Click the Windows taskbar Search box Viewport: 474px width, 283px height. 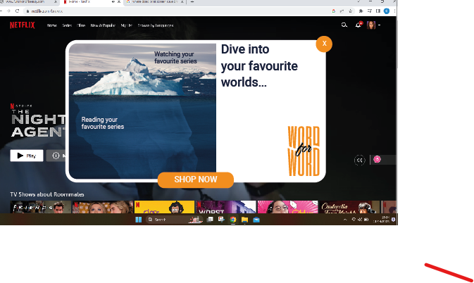(x=174, y=220)
